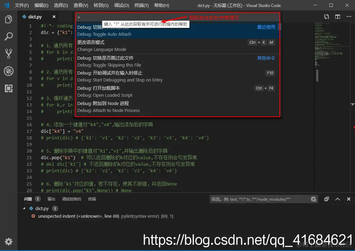Click the comment line del dic['k1']

118,164
